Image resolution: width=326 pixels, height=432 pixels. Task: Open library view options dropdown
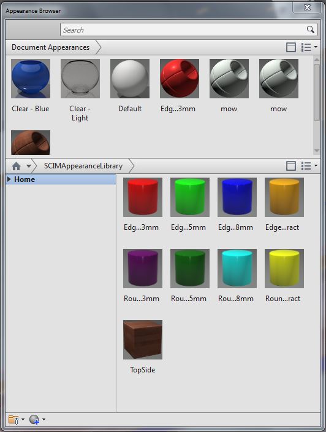point(309,166)
